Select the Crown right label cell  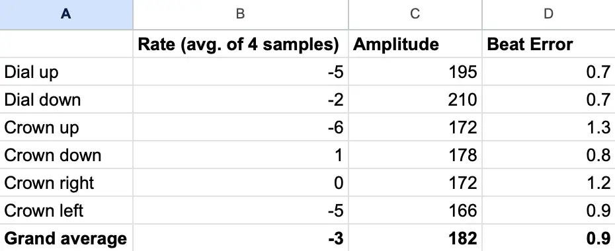tap(66, 183)
